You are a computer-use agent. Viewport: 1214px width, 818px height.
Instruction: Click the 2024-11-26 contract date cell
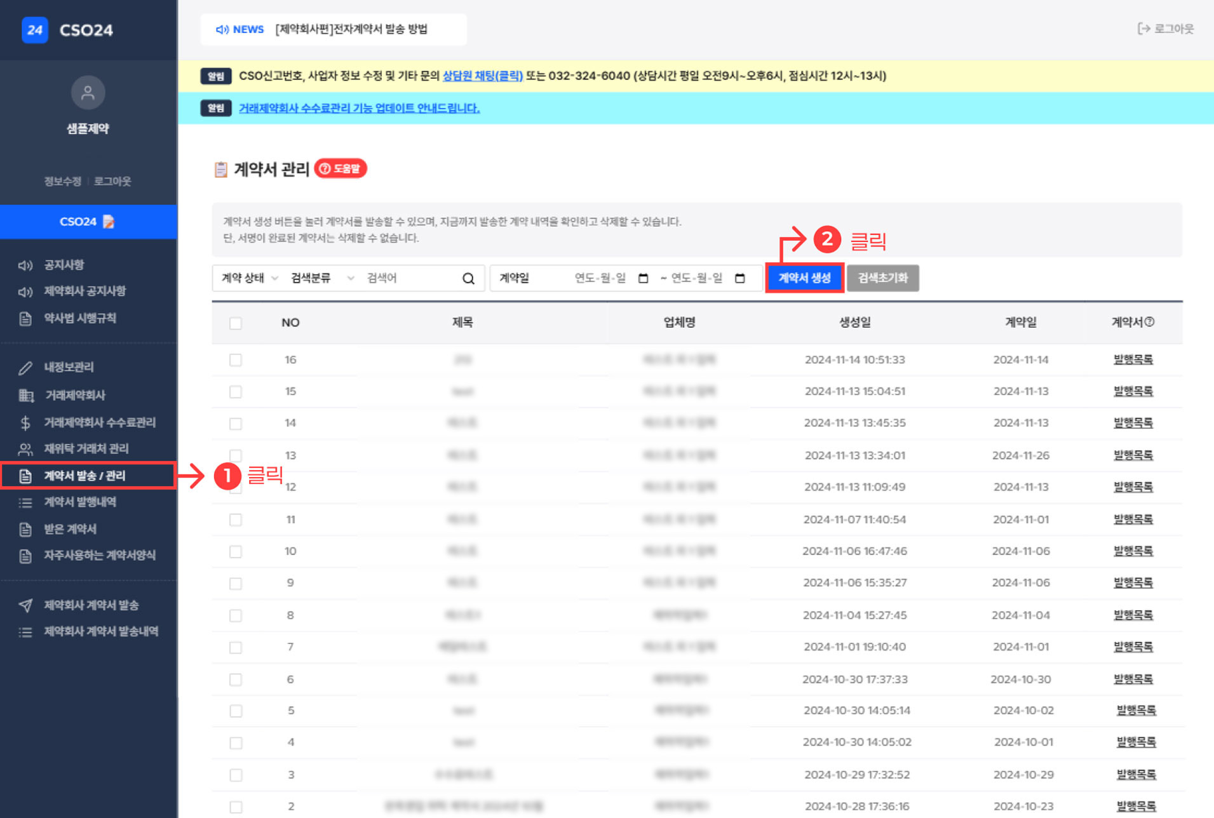pos(1020,455)
